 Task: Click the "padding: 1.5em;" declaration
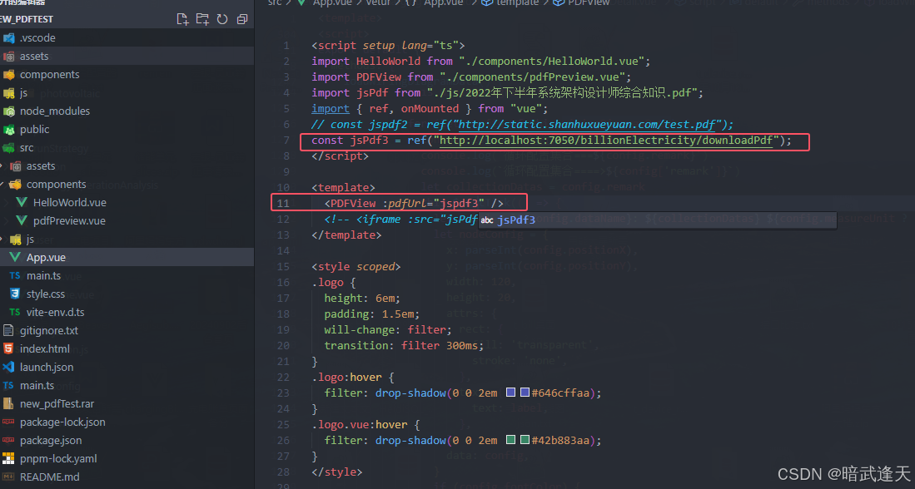point(371,314)
